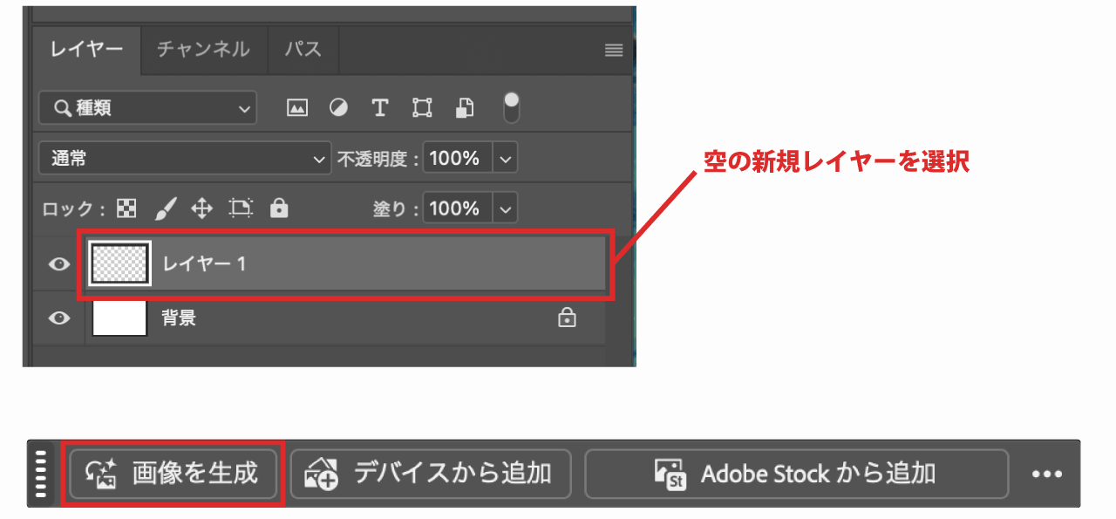This screenshot has height=519, width=1116.
Task: Click the 塗り 100% value field
Action: (459, 208)
